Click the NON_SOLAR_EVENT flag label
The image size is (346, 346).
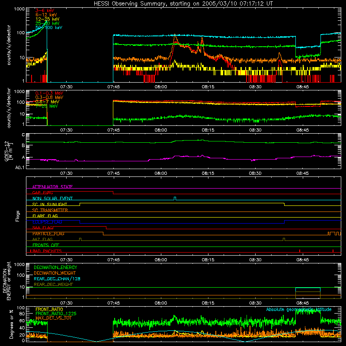pos(52,199)
